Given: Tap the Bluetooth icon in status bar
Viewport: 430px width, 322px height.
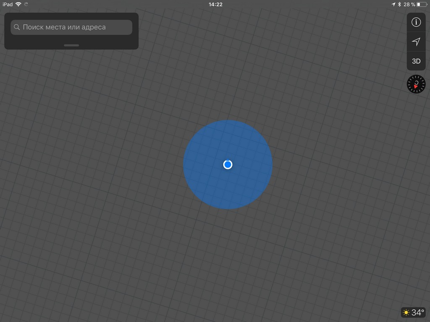Looking at the screenshot, I should (x=399, y=4).
